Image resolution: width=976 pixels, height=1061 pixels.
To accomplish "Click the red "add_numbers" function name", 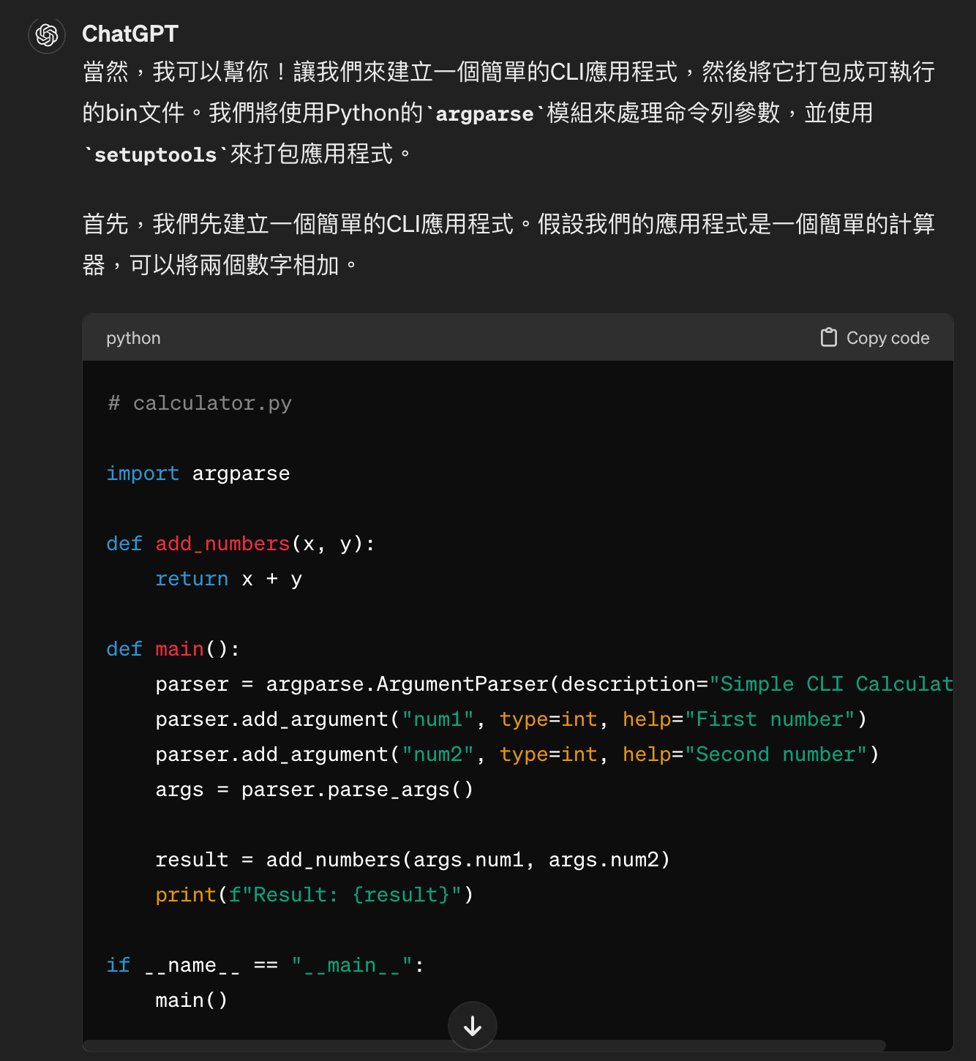I will [x=222, y=544].
